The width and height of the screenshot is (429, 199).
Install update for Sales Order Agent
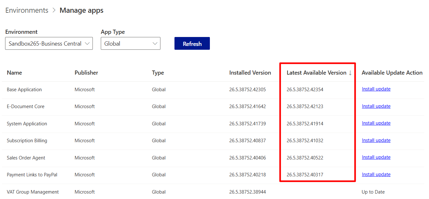pyautogui.click(x=376, y=157)
